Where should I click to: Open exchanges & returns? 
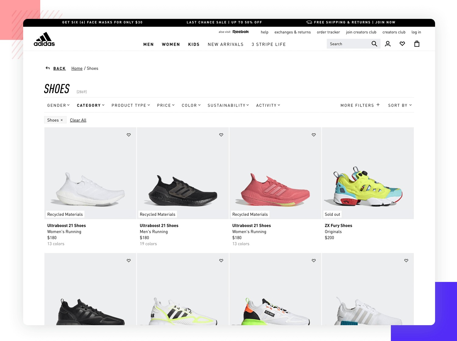click(x=292, y=32)
